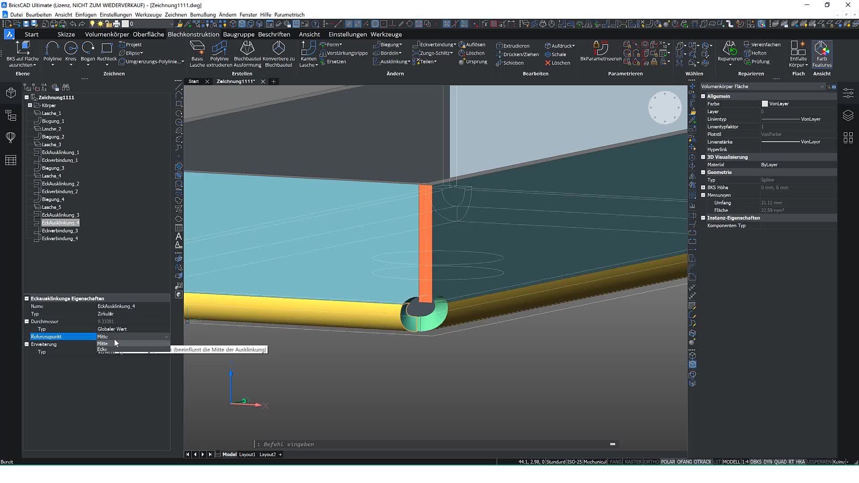
Task: Toggle FANG snap in status bar
Action: [x=616, y=462]
